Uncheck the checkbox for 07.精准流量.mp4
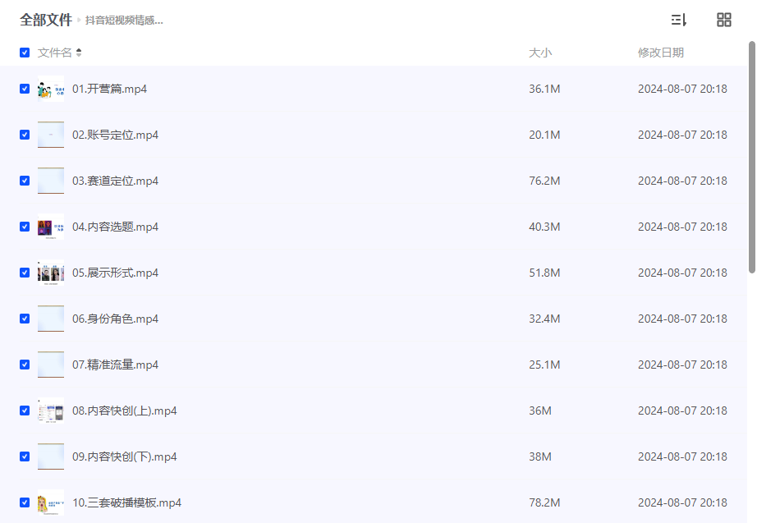Image resolution: width=757 pixels, height=523 pixels. tap(25, 365)
